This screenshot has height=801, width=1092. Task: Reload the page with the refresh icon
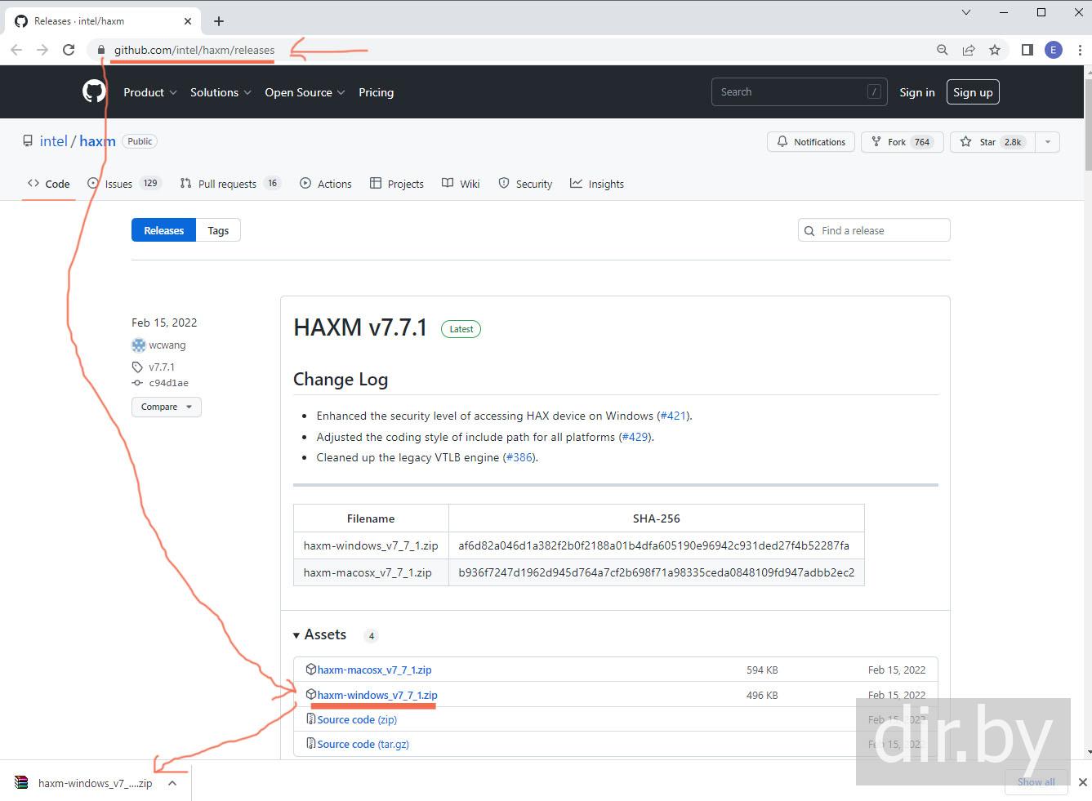click(x=69, y=50)
